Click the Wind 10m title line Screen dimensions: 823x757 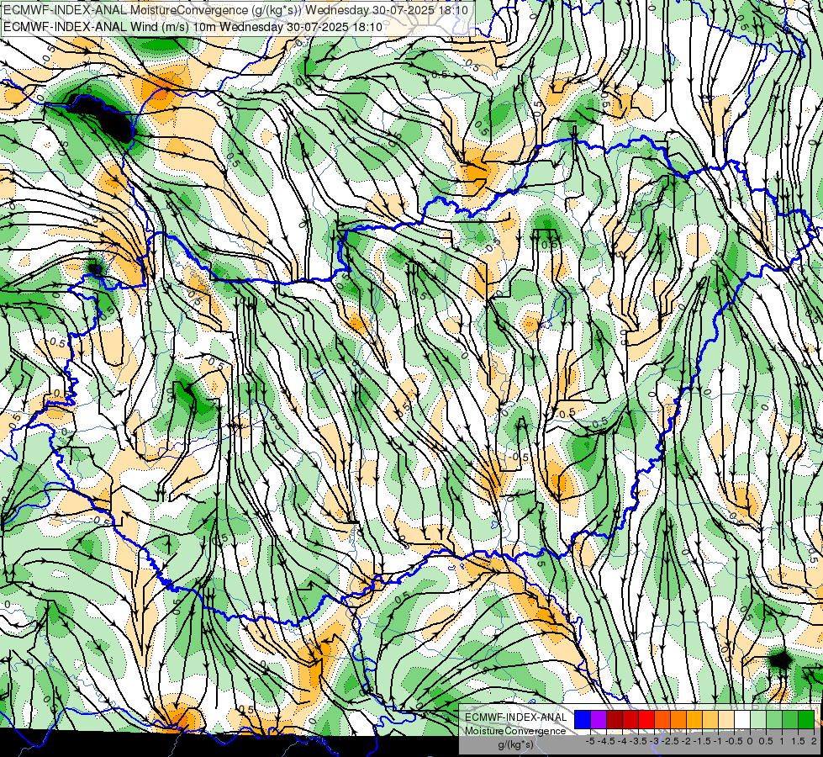[193, 26]
